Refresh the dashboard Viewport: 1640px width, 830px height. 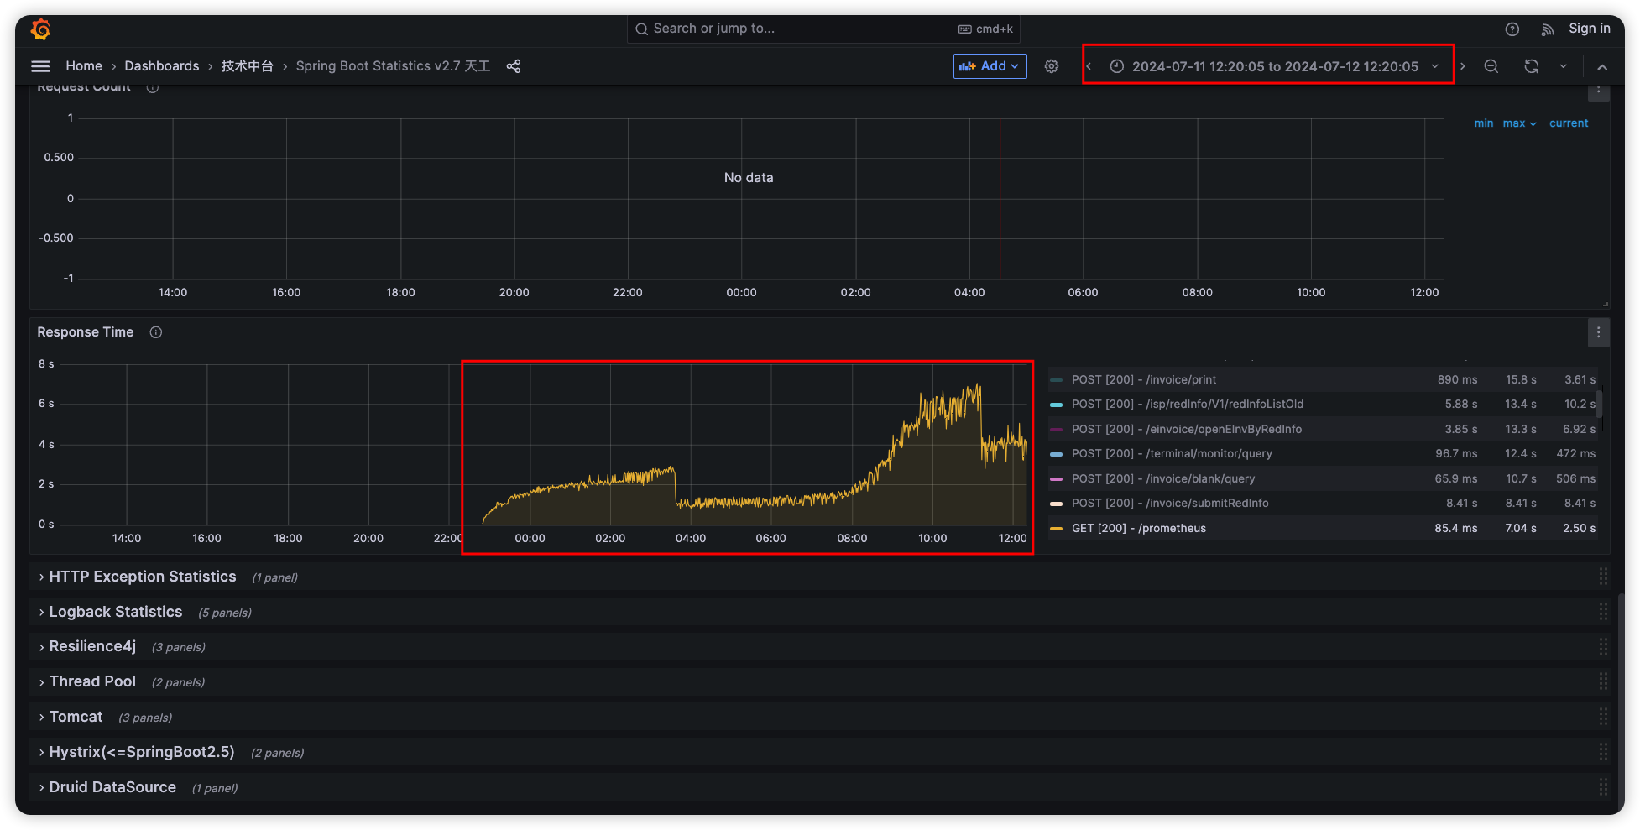click(x=1531, y=66)
